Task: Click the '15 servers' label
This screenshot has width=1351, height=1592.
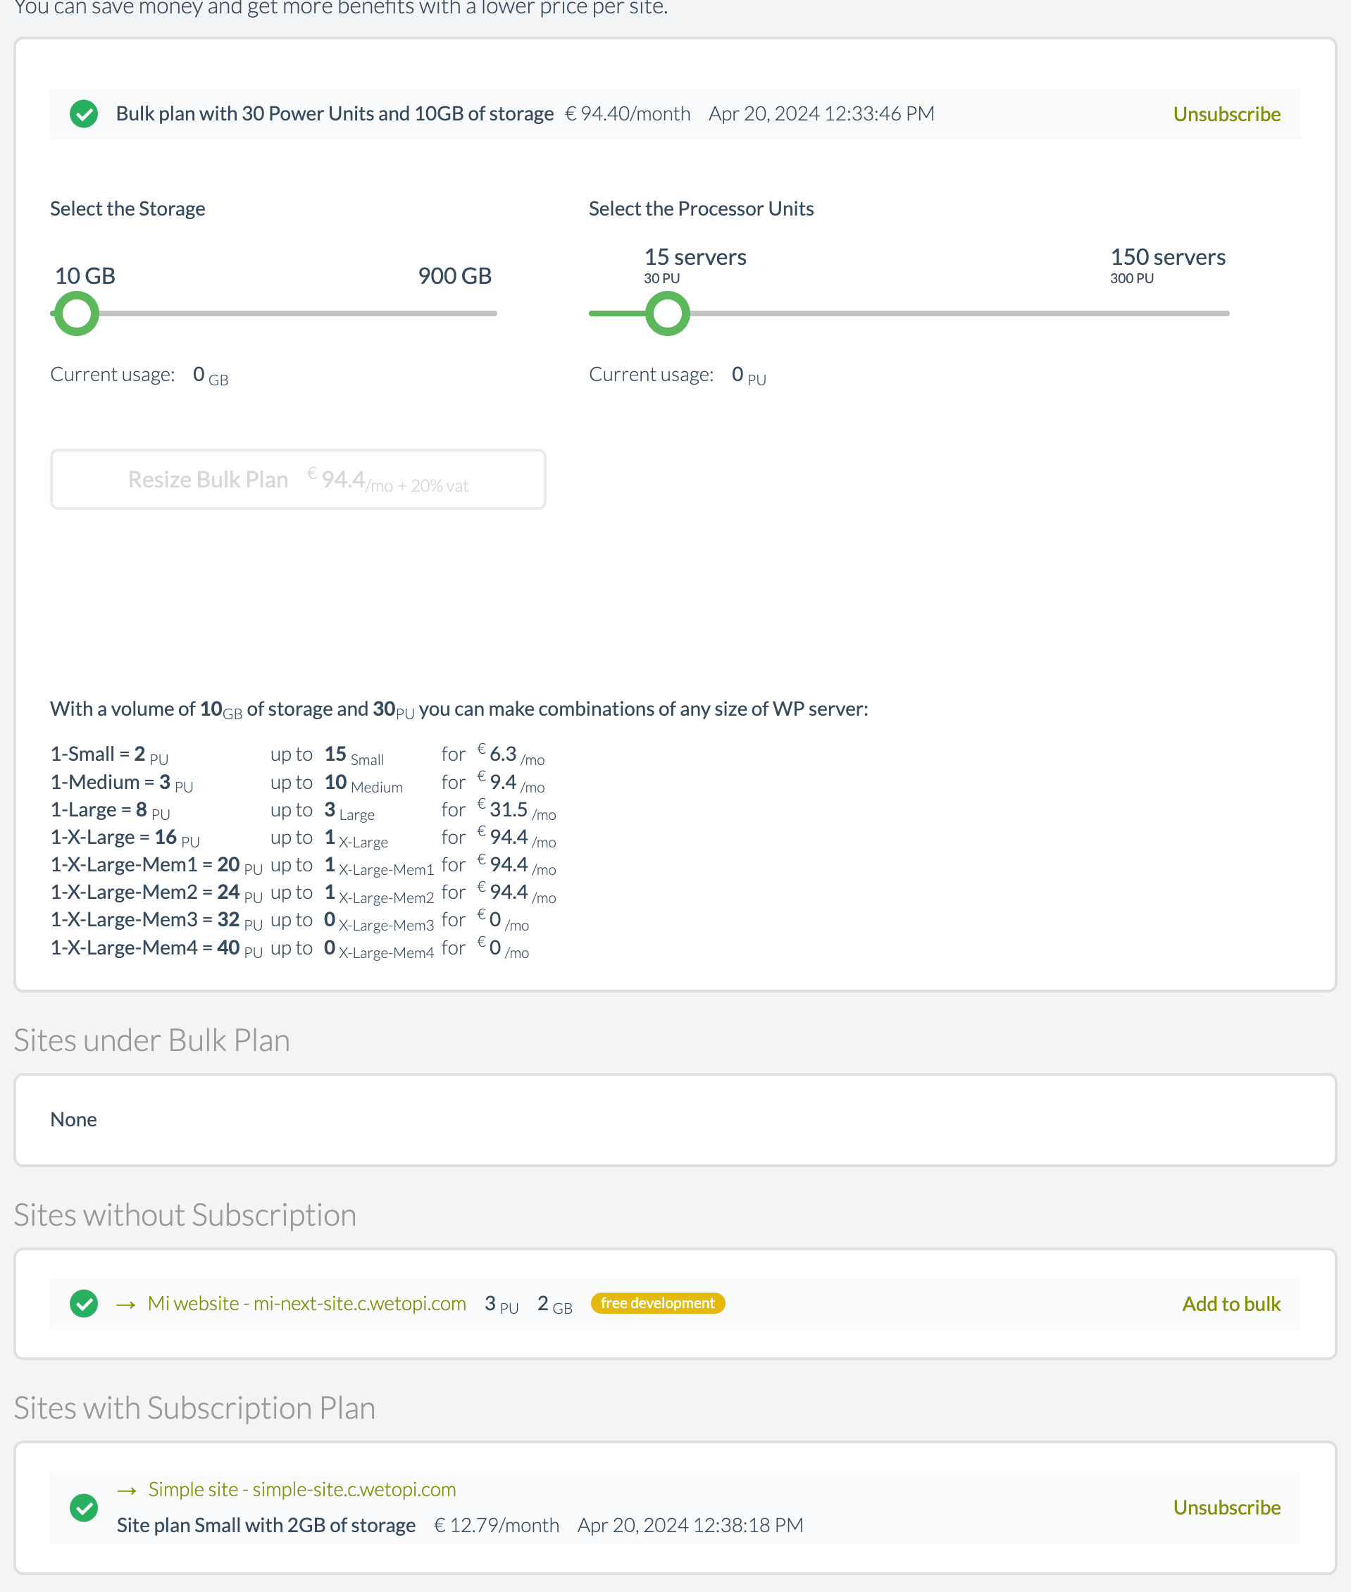Action: (x=695, y=256)
